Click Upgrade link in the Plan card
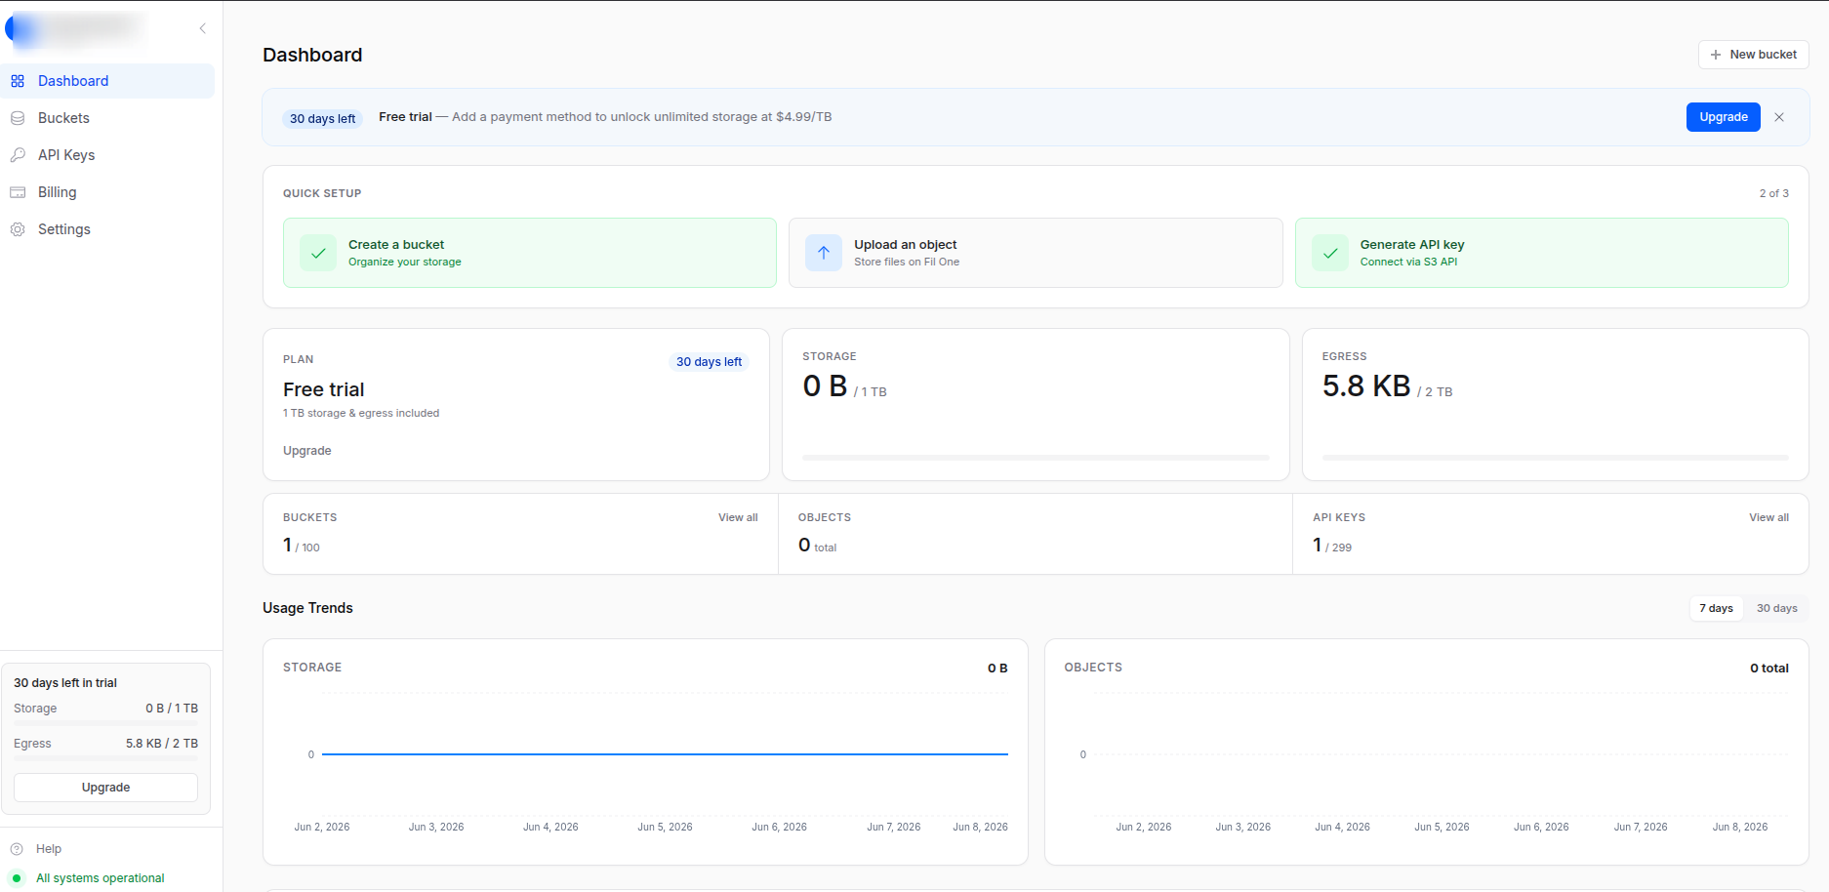 pyautogui.click(x=307, y=451)
